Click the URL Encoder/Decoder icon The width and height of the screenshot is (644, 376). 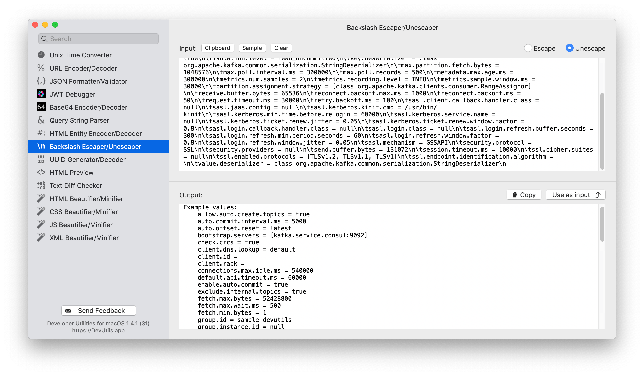41,68
